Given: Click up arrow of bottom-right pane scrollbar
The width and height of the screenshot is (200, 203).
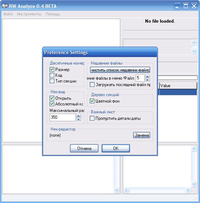Looking at the screenshot, I should [x=194, y=148].
